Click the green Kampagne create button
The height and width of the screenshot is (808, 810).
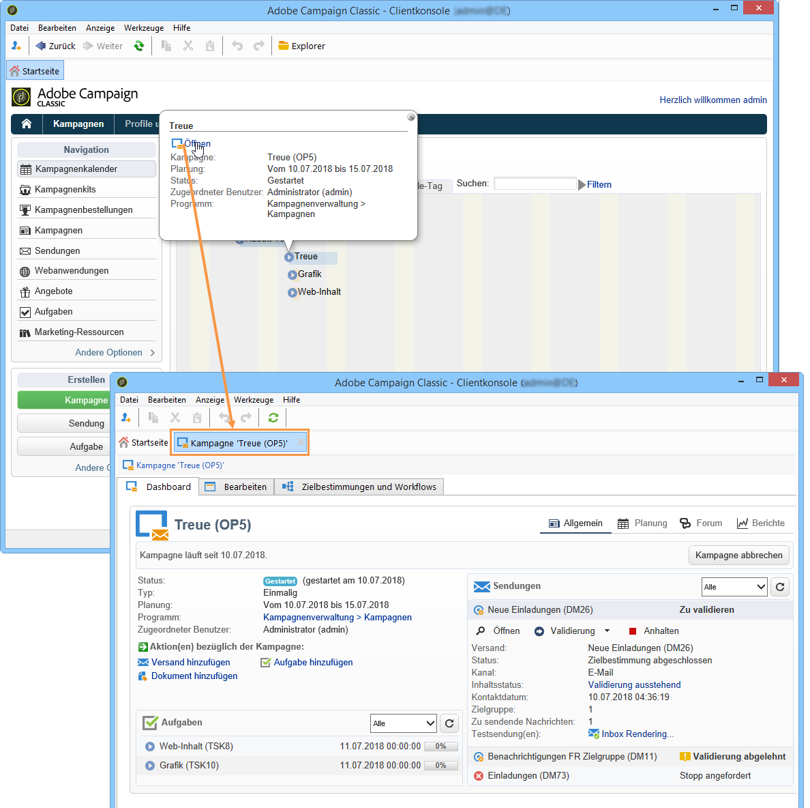pyautogui.click(x=64, y=400)
